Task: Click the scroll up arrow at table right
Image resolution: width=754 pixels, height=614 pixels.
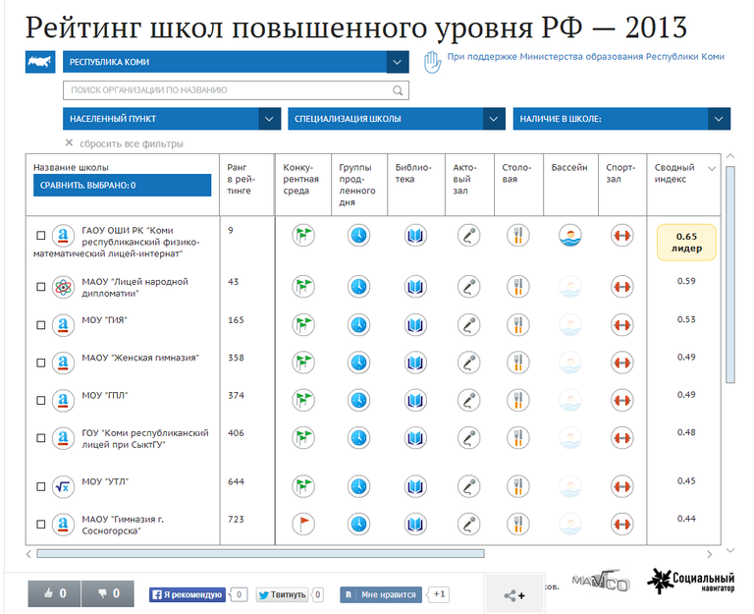Action: tap(730, 156)
